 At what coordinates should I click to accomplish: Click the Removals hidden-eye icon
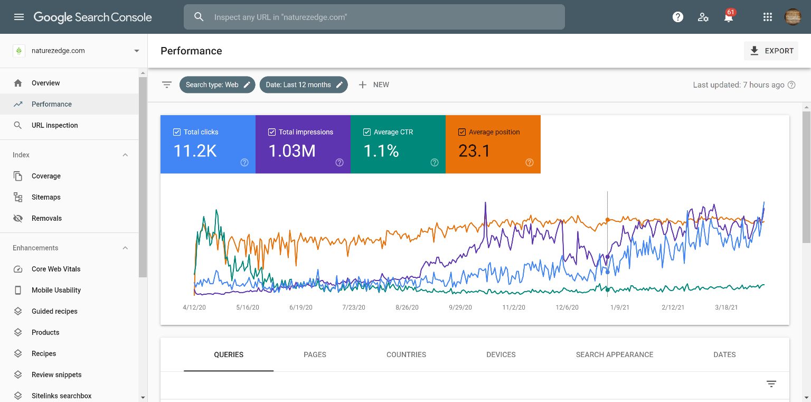tap(18, 218)
